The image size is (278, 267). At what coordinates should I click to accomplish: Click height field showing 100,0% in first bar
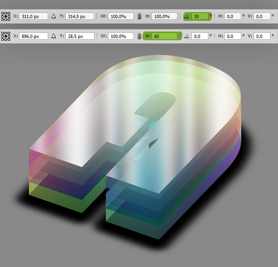pyautogui.click(x=165, y=16)
